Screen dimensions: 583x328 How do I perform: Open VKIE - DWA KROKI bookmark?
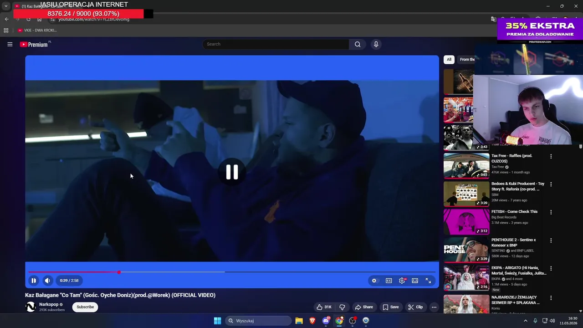pyautogui.click(x=37, y=31)
